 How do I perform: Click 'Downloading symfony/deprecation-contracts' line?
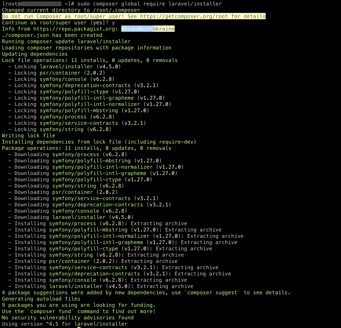pyautogui.click(x=90, y=204)
